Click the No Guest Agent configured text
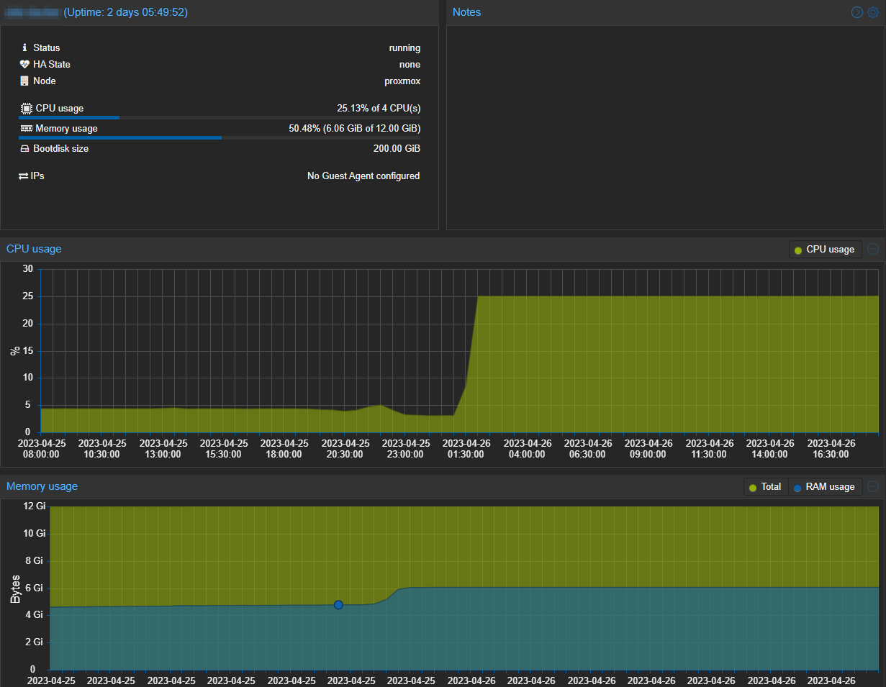Screen dimensions: 886x687 (363, 176)
